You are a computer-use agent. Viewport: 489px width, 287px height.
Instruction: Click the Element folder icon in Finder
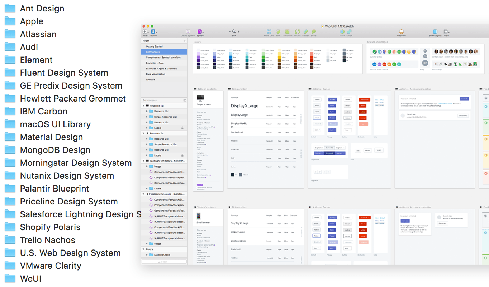pyautogui.click(x=10, y=60)
